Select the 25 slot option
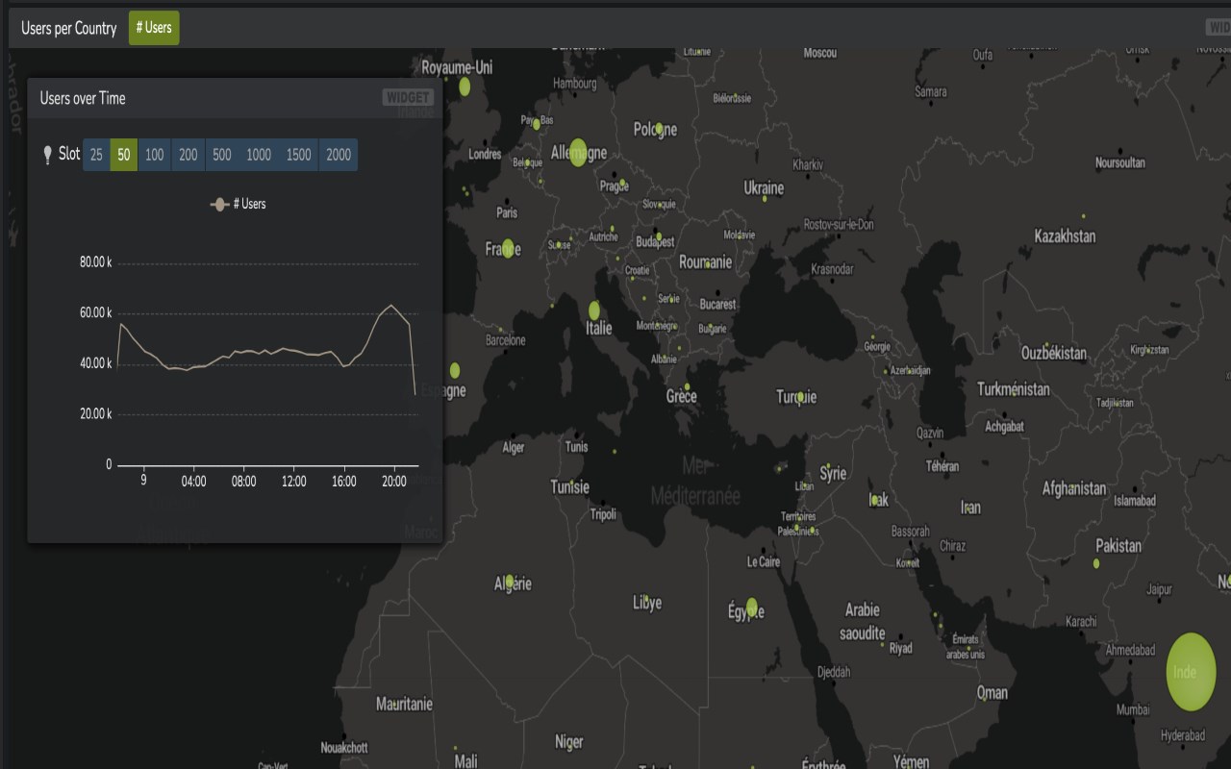Viewport: 1231px width, 769px height. [x=96, y=155]
